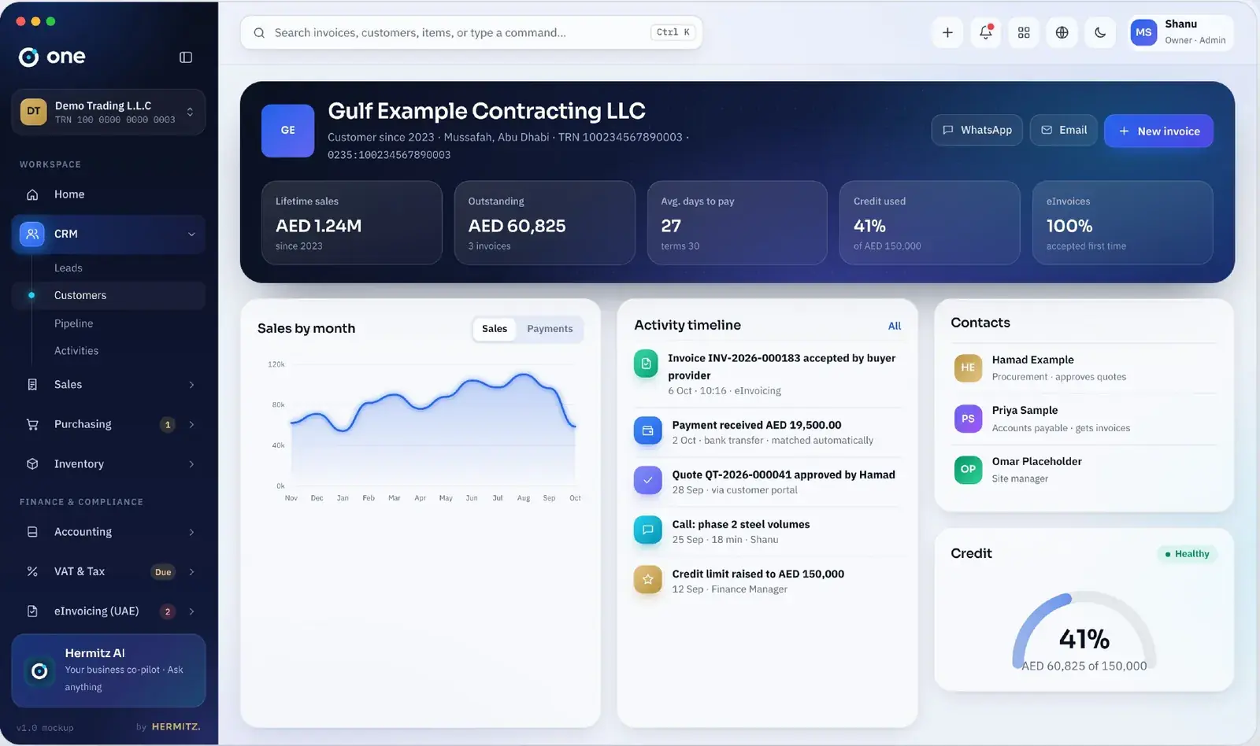Click the credit limit raised star icon
The width and height of the screenshot is (1260, 746).
647,579
